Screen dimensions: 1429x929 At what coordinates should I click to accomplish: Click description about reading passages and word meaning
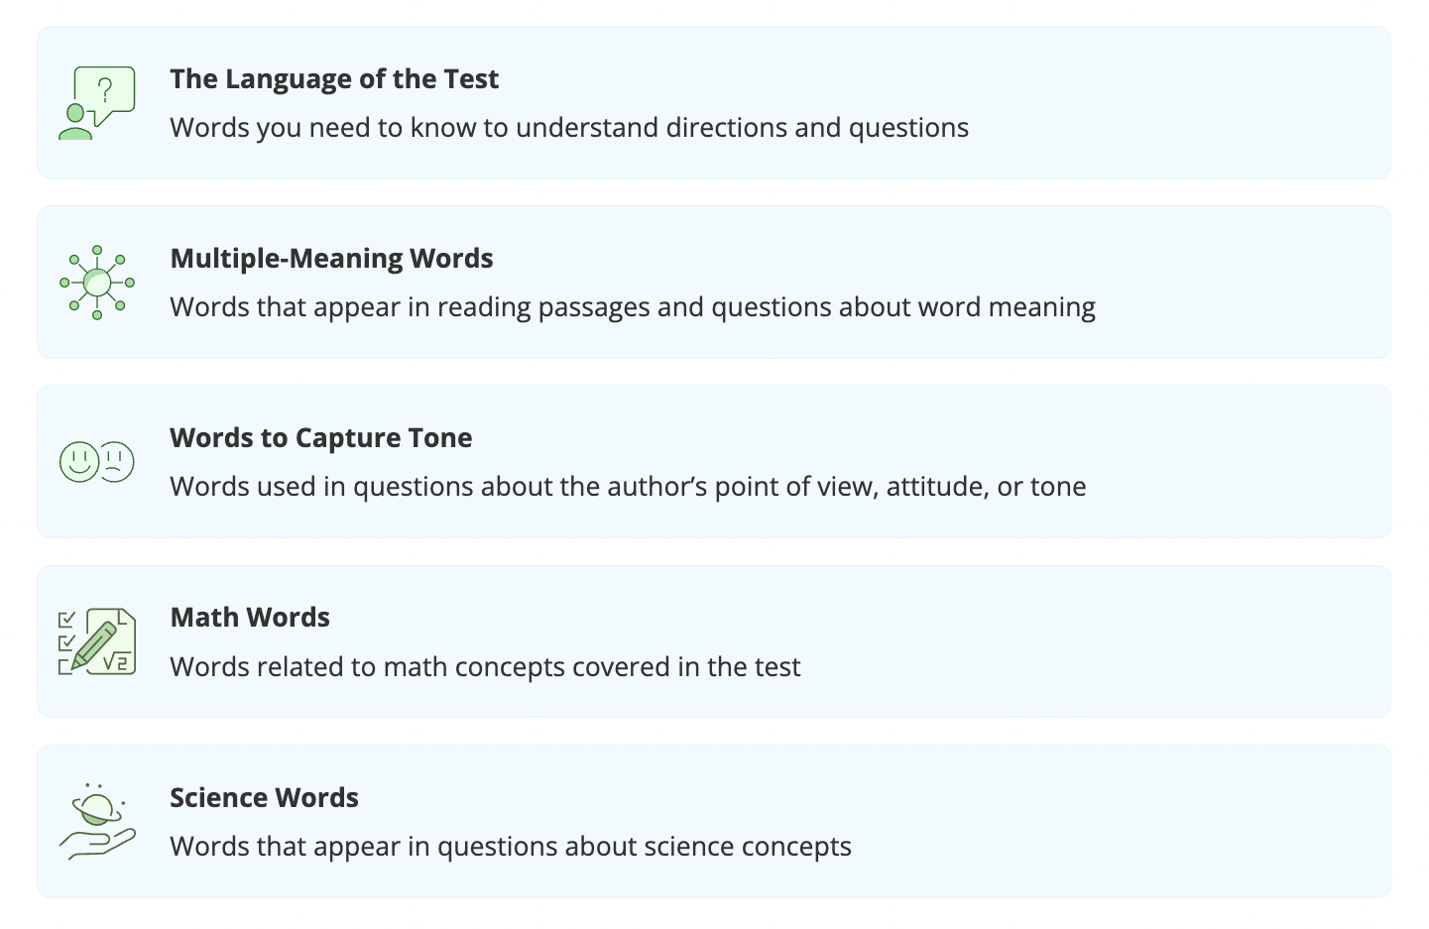tap(633, 307)
